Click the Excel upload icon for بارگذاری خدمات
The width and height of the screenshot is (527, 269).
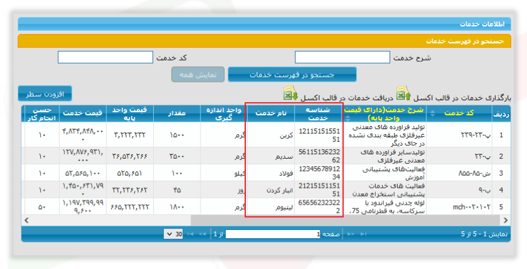pos(403,94)
